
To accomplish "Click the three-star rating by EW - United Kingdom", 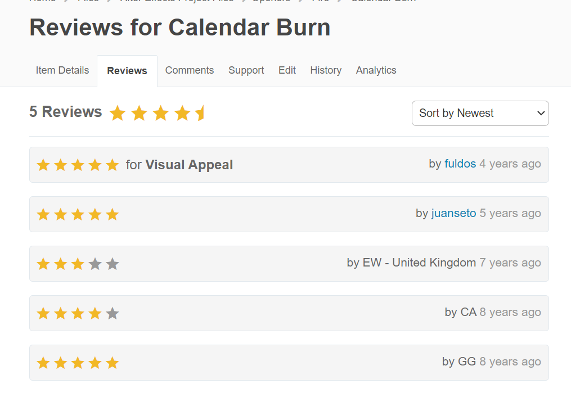I will pos(78,264).
